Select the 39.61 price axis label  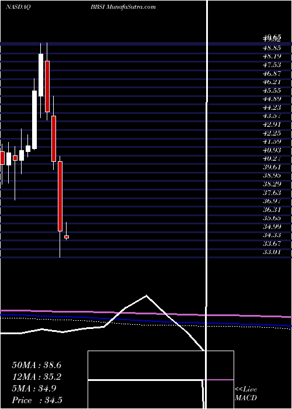pos(272,167)
